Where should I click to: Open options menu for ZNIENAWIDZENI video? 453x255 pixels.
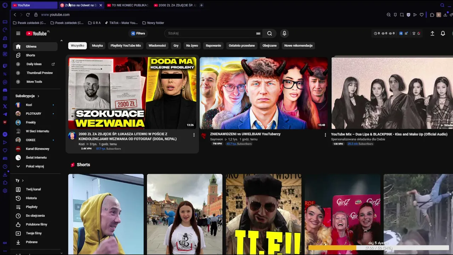click(x=325, y=135)
